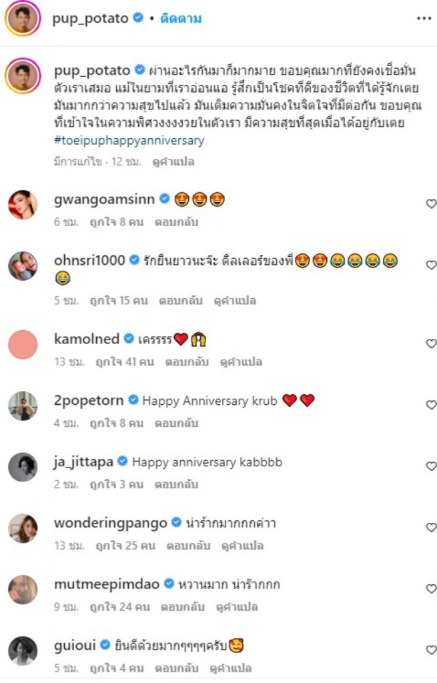Screen dimensions: 437x683
Task: Tap the heart on guioui's comment
Action: (x=431, y=650)
